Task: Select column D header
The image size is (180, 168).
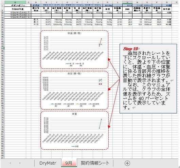Action: [36, 2]
